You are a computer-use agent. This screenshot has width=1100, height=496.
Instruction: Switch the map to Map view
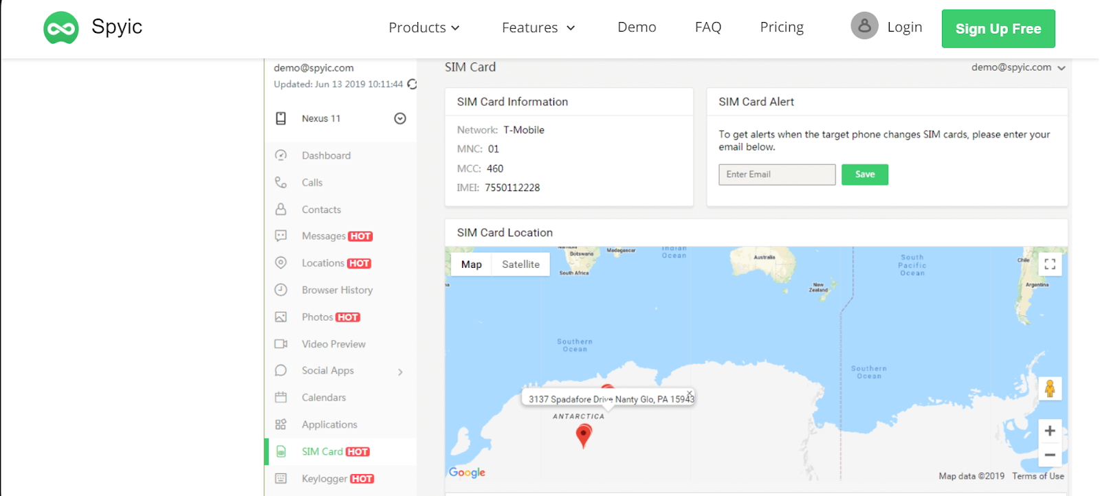click(x=472, y=264)
